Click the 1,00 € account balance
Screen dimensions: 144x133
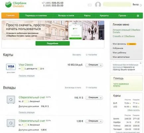pyautogui.click(x=80, y=121)
